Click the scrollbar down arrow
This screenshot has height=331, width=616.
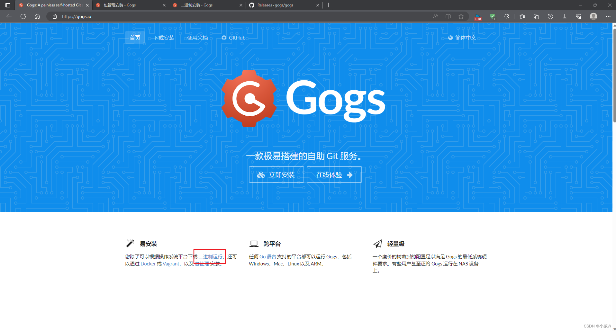(x=614, y=329)
